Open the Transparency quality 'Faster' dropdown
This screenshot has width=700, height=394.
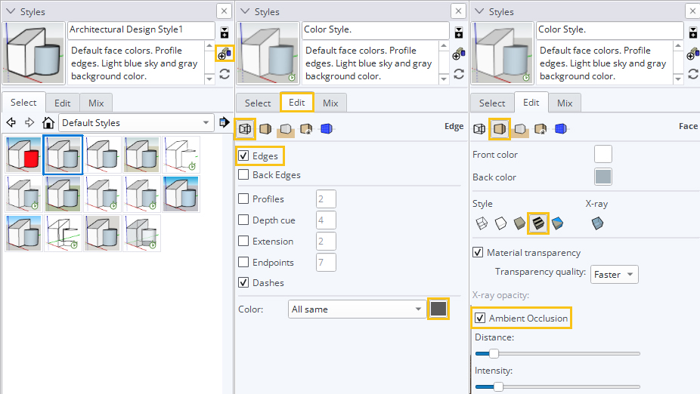tap(614, 274)
